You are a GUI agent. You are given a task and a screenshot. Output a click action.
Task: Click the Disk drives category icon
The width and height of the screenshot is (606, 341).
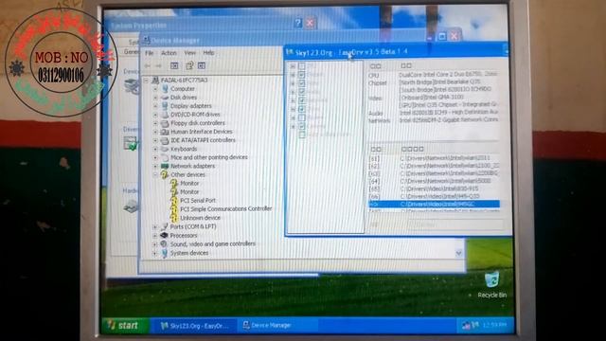tap(166, 98)
